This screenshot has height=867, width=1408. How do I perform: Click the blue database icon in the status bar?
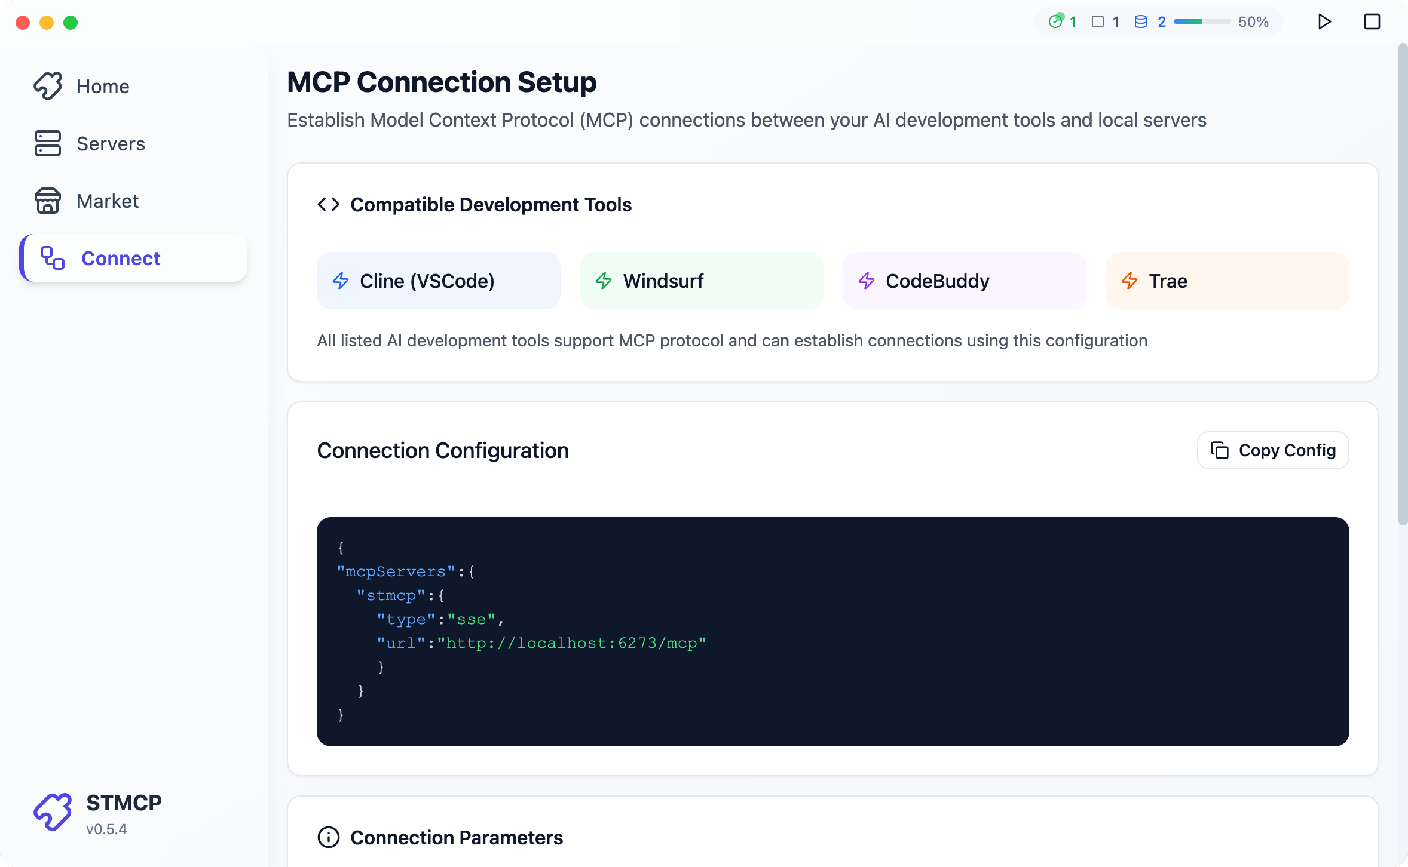(x=1141, y=21)
